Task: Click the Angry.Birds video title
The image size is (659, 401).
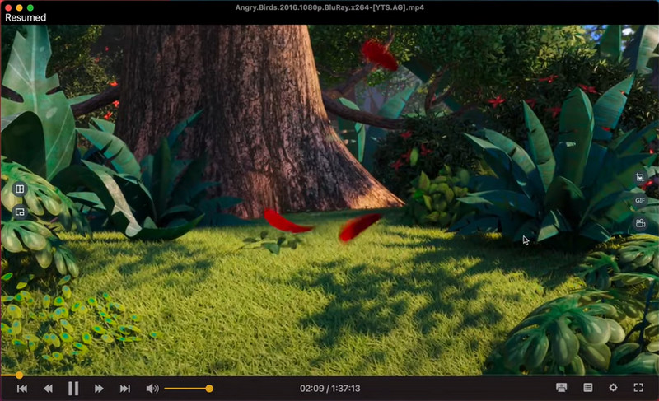Action: 329,7
